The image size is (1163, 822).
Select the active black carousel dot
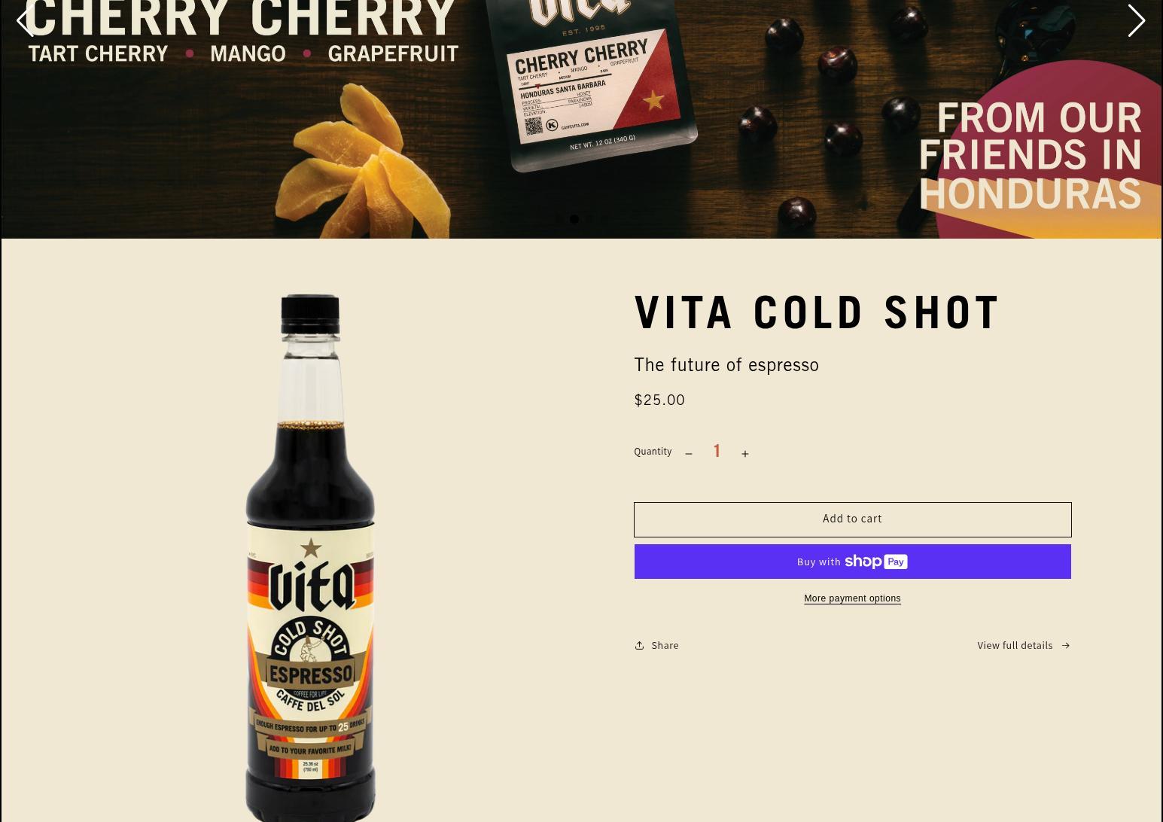(574, 219)
